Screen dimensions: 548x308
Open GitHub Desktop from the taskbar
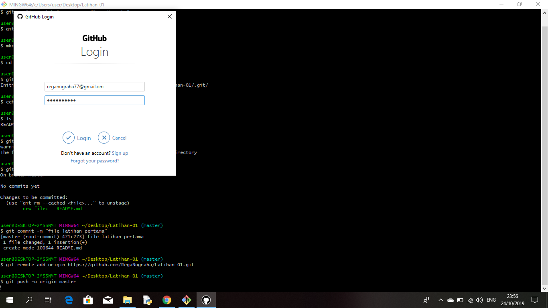206,300
